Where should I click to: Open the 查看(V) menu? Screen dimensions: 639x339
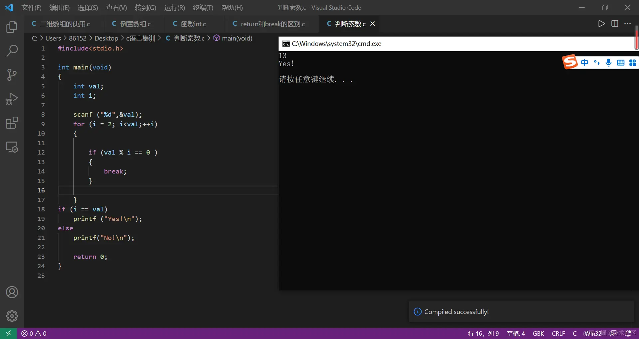[x=116, y=7]
